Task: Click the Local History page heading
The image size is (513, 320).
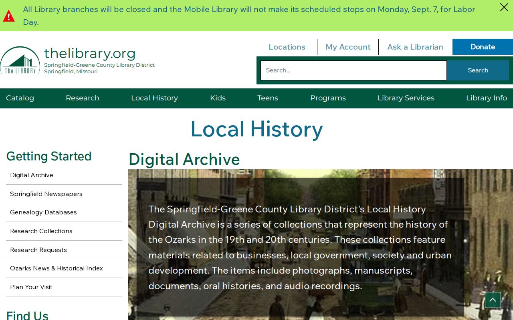Action: [256, 129]
